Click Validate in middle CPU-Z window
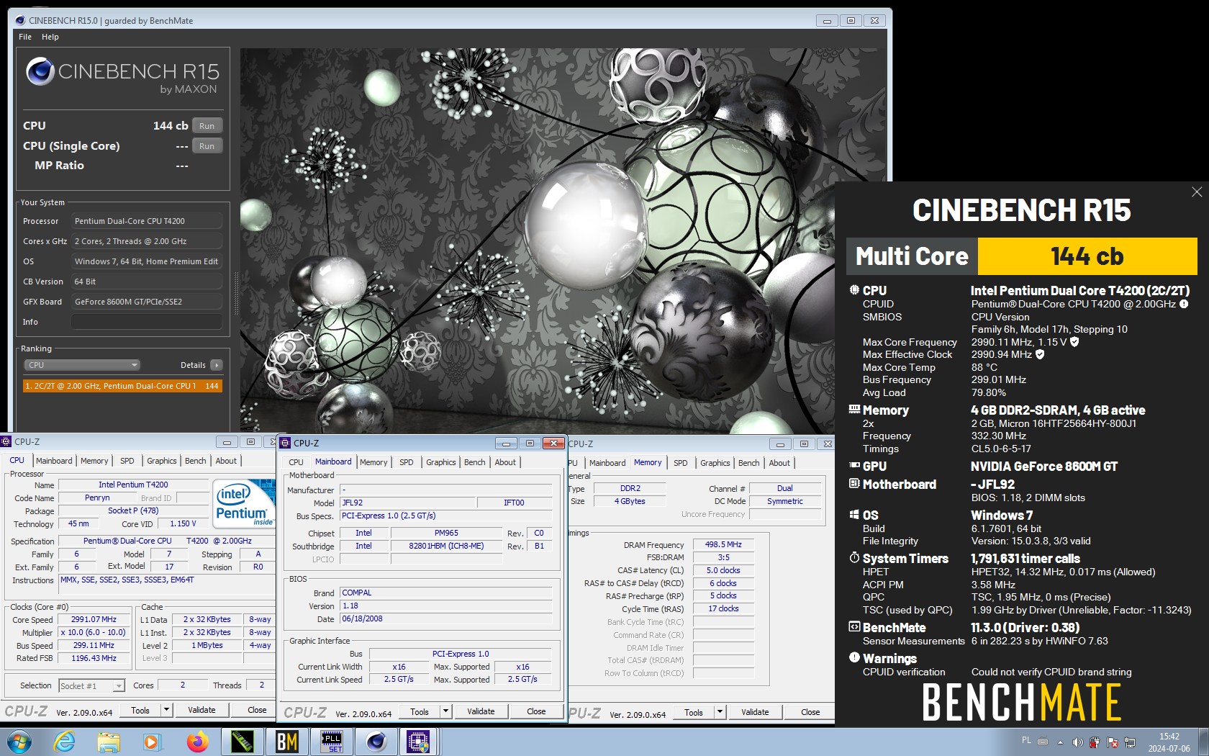The image size is (1209, 756). tap(481, 711)
